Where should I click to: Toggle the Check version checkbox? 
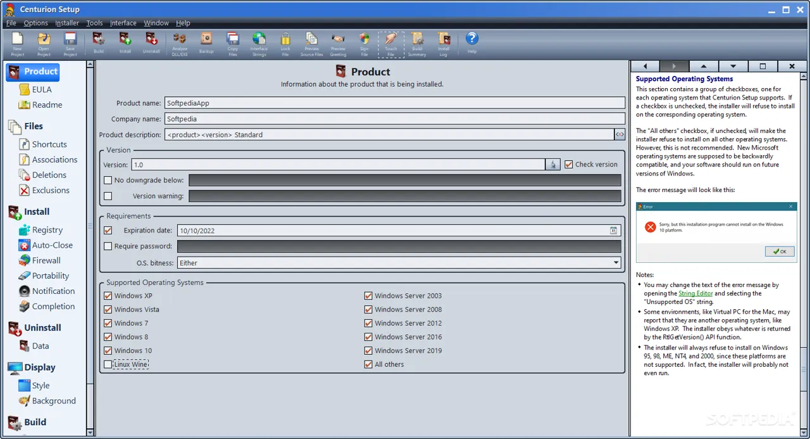[569, 164]
